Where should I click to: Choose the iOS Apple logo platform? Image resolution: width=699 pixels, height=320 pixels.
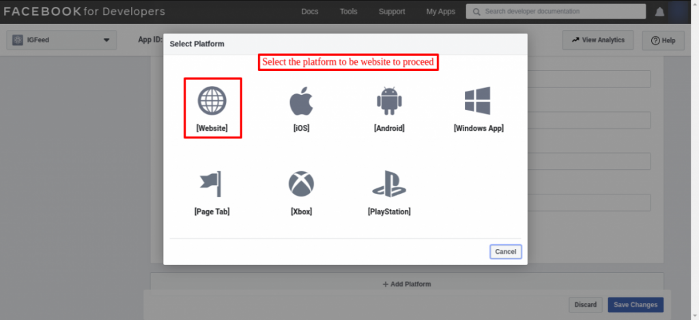301,101
